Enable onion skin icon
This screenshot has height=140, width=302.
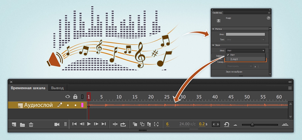tap(135, 124)
